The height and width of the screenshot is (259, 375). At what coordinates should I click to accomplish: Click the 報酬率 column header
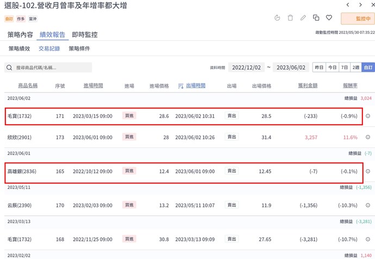350,86
